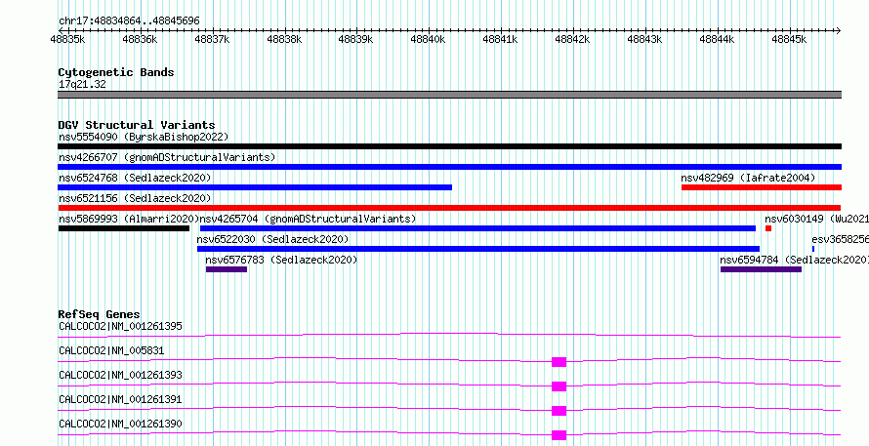This screenshot has height=446, width=869.
Task: Open the nsv482969 (Iafrate2004) label
Action: pos(748,178)
